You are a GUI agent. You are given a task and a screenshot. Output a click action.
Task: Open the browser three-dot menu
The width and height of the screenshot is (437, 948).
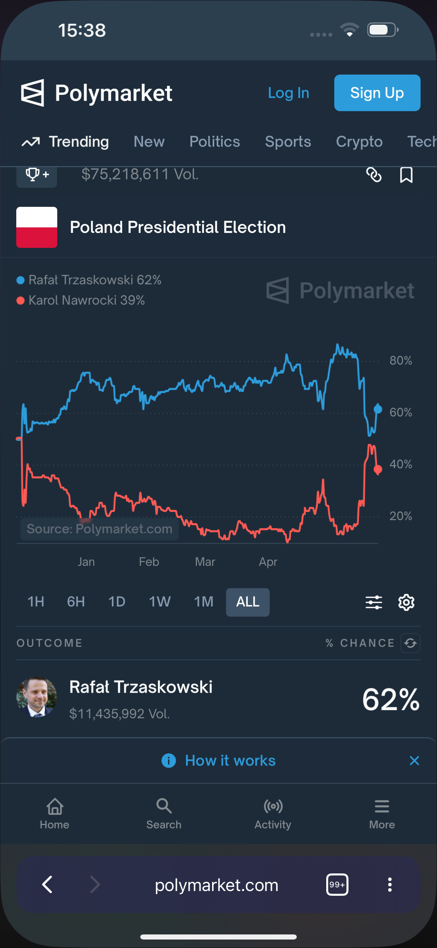(x=390, y=885)
